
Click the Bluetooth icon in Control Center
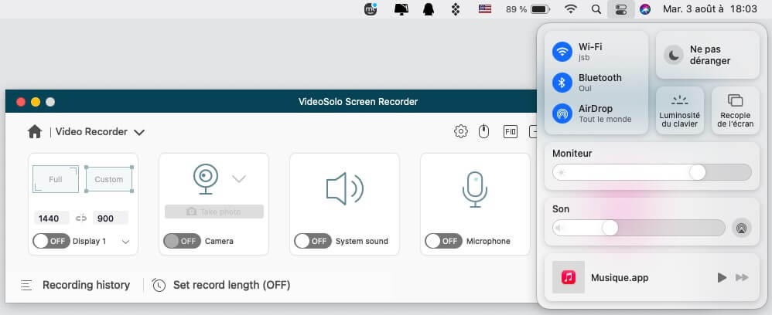click(x=562, y=83)
